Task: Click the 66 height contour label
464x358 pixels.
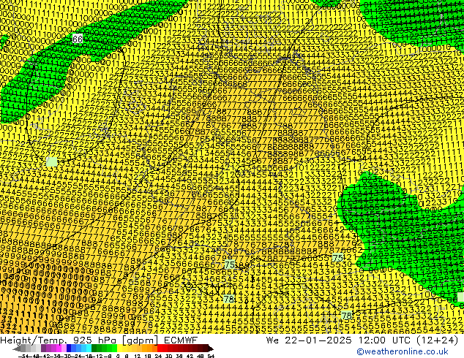Action: click(78, 39)
